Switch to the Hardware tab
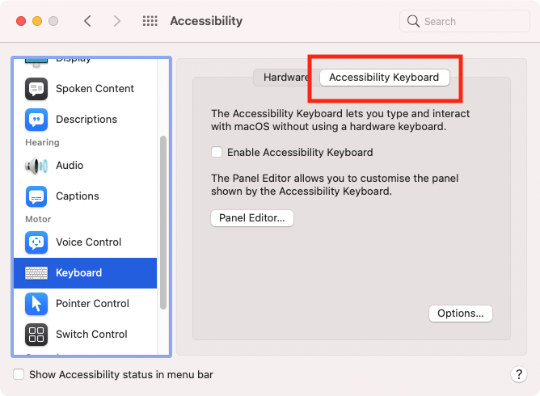Viewport: 540px width, 396px height. point(285,77)
